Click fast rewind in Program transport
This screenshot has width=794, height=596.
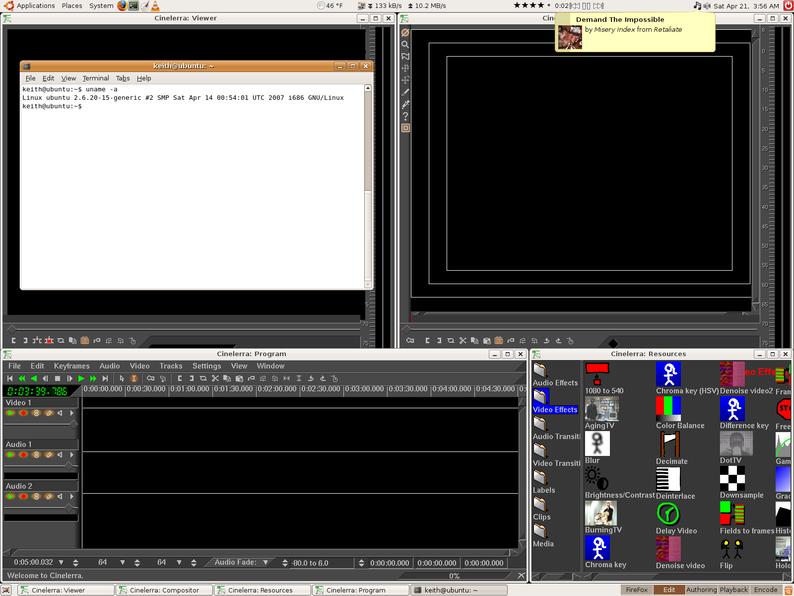[x=22, y=378]
